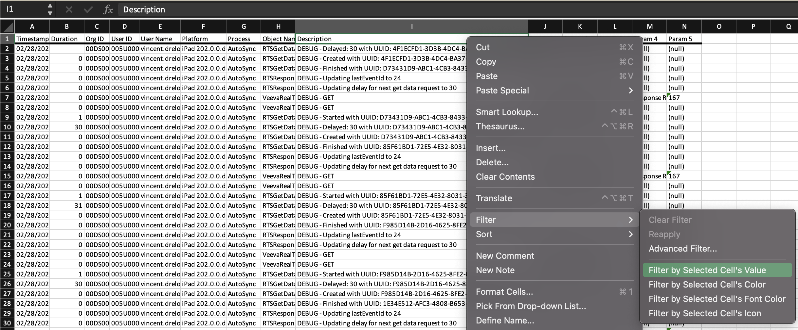This screenshot has height=330, width=798.
Task: Click the fx insert function icon
Action: (108, 10)
